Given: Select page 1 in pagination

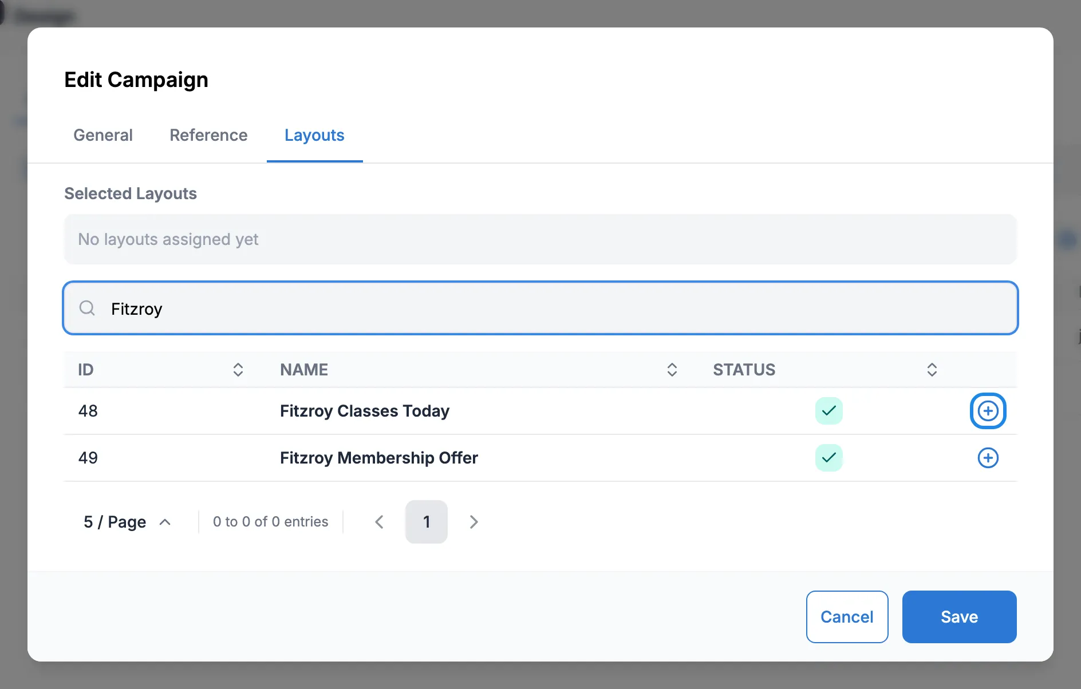Looking at the screenshot, I should click(427, 522).
